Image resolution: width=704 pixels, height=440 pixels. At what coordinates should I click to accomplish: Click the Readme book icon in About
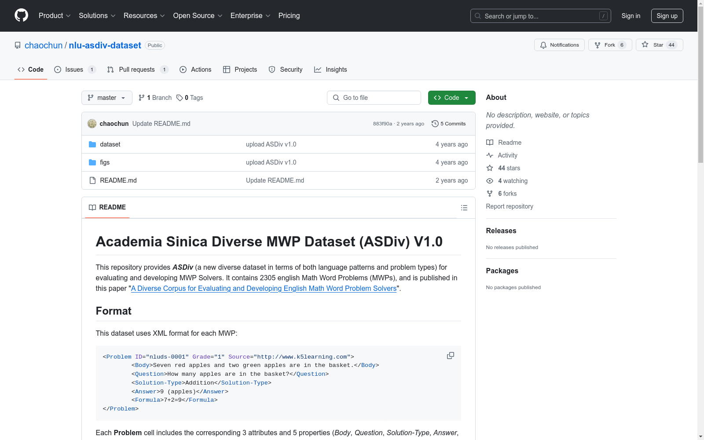click(x=490, y=143)
